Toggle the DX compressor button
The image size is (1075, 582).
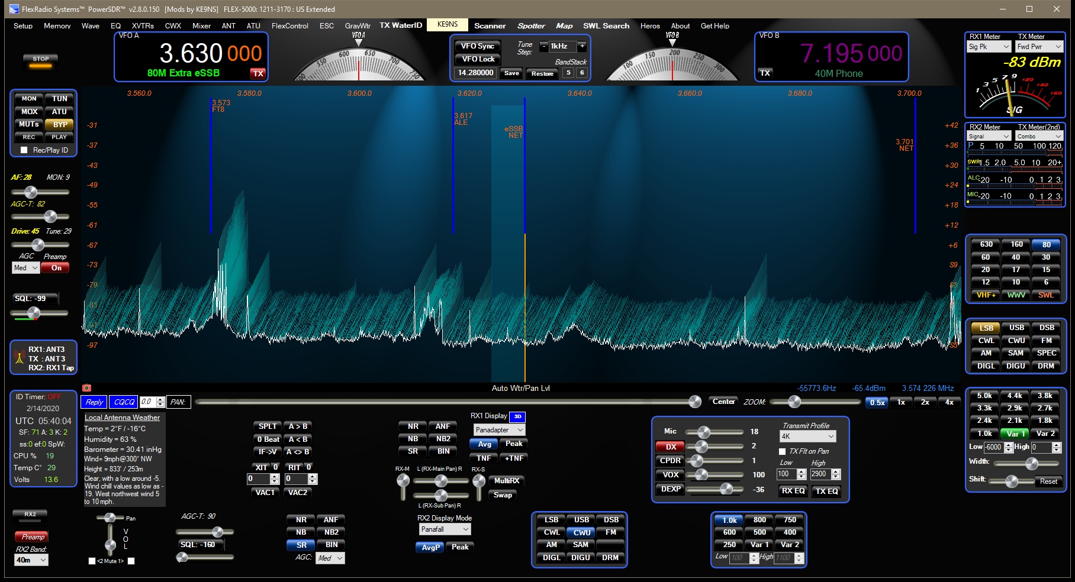[671, 447]
